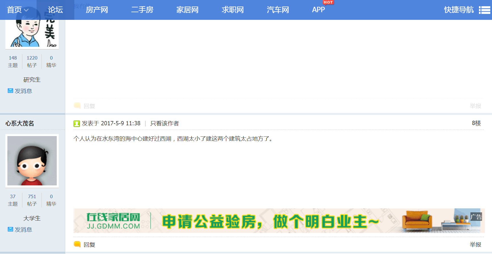Filter posts with 只看该作者
The image size is (492, 254).
coord(165,123)
